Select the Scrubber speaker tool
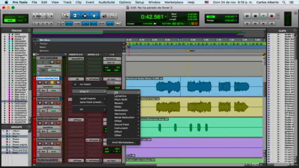The image size is (299, 168). [104, 16]
